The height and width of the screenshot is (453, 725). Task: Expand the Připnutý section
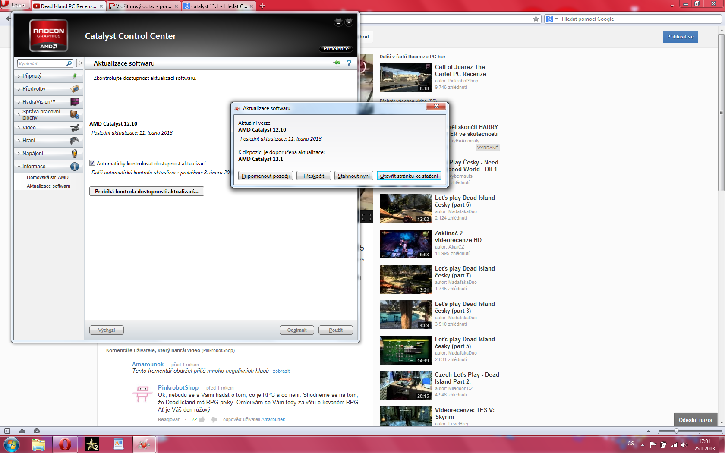pyautogui.click(x=19, y=76)
